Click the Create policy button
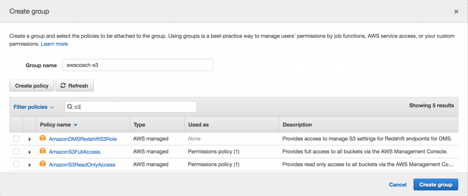468x196 pixels. [x=32, y=85]
